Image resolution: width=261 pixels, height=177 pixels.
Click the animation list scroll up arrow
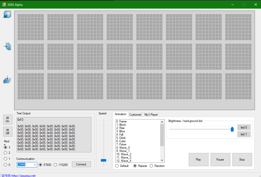[x=162, y=122]
